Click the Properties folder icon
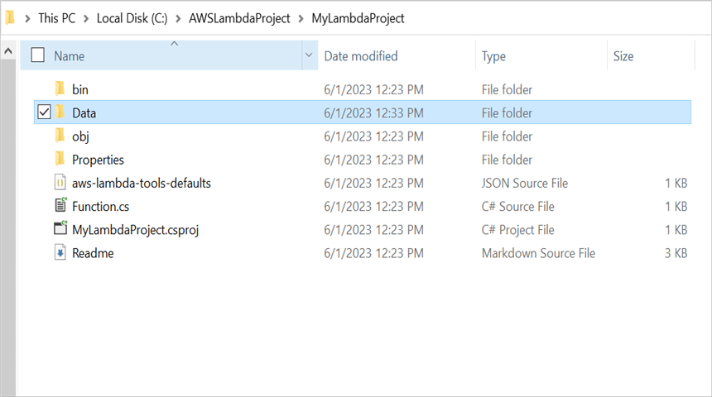Image resolution: width=712 pixels, height=397 pixels. coord(60,160)
